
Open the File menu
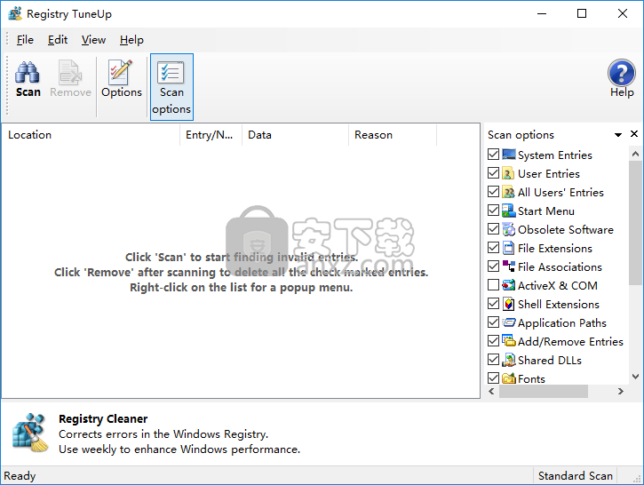pyautogui.click(x=25, y=40)
